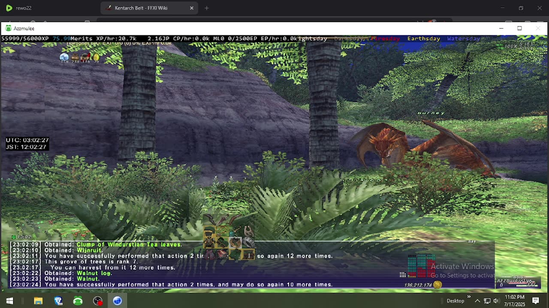The height and width of the screenshot is (308, 549).
Task: Select the green legs equipment slot
Action: (x=235, y=254)
